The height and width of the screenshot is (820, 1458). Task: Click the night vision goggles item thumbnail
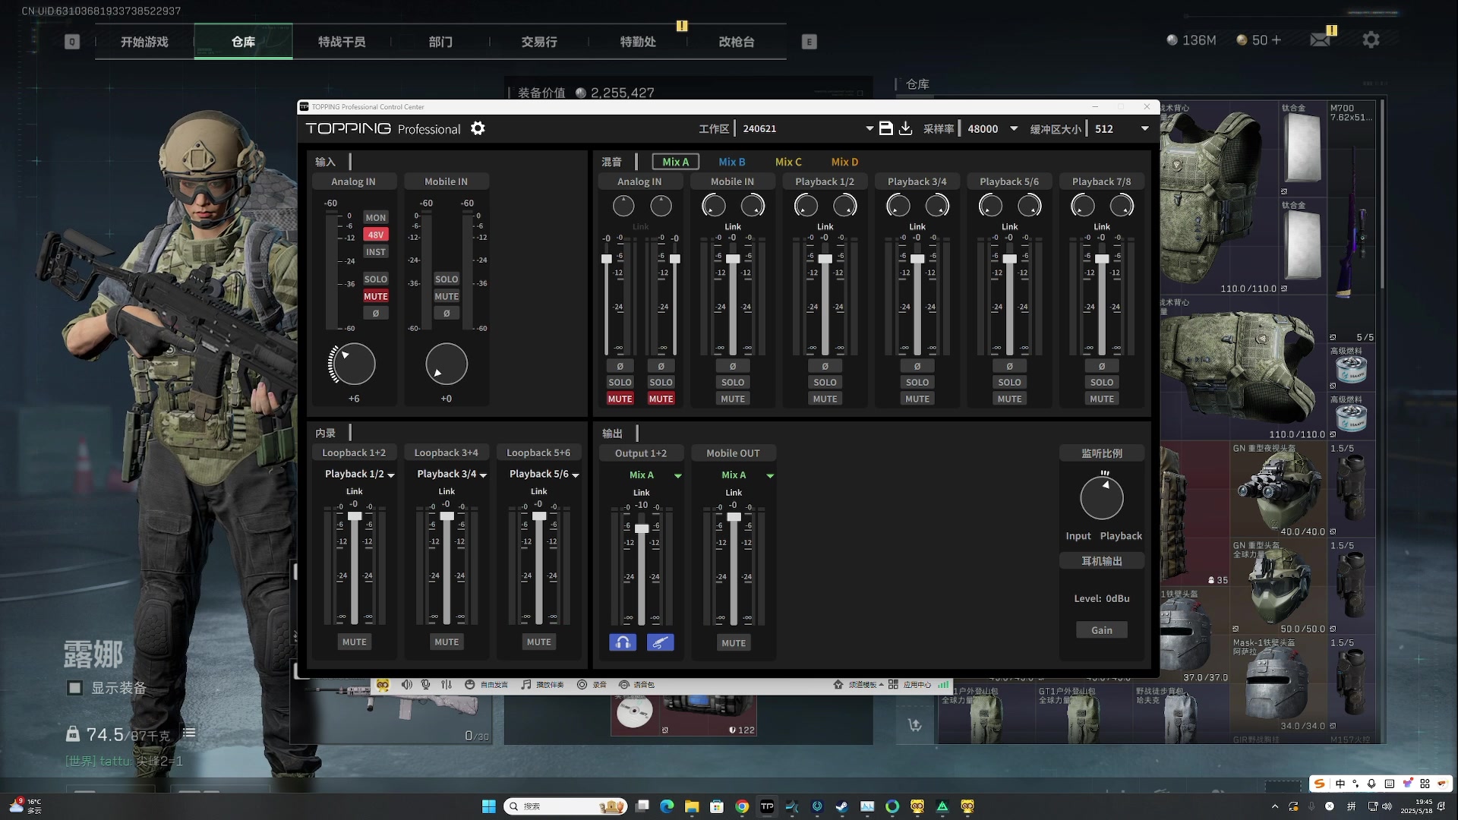click(x=1278, y=490)
